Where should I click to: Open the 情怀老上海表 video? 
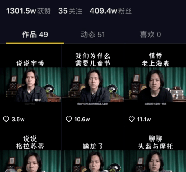point(155,85)
